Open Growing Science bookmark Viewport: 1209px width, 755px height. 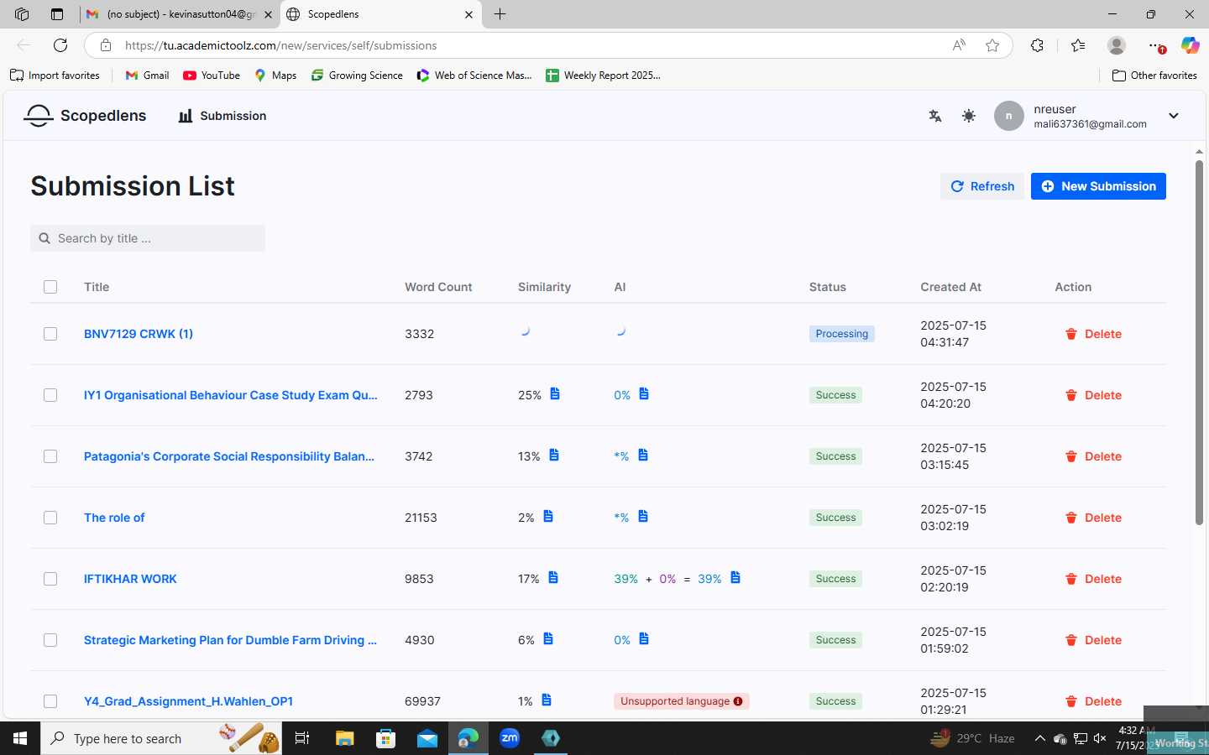(357, 75)
